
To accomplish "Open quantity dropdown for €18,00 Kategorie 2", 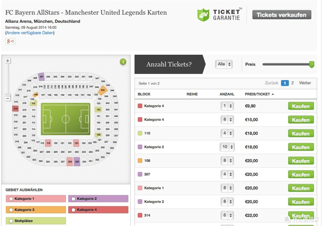I will (x=227, y=147).
